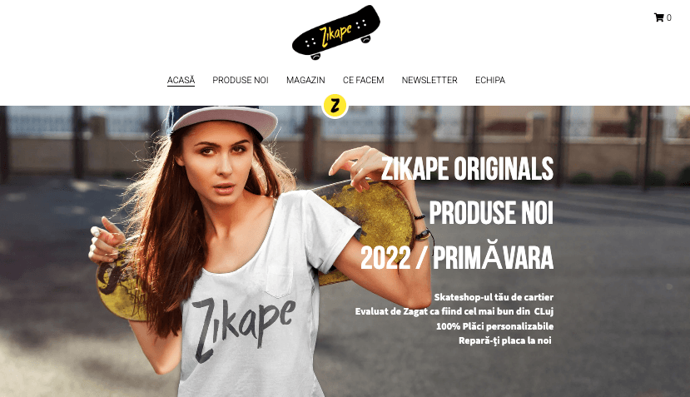The image size is (690, 397).
Task: Click the Skateshop-ul tău de cartier text
Action: point(494,297)
